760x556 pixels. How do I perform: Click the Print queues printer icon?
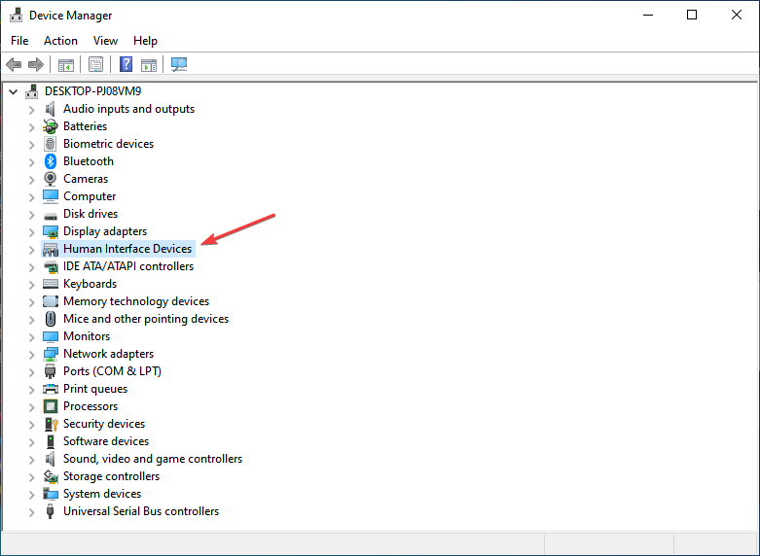pyautogui.click(x=51, y=389)
